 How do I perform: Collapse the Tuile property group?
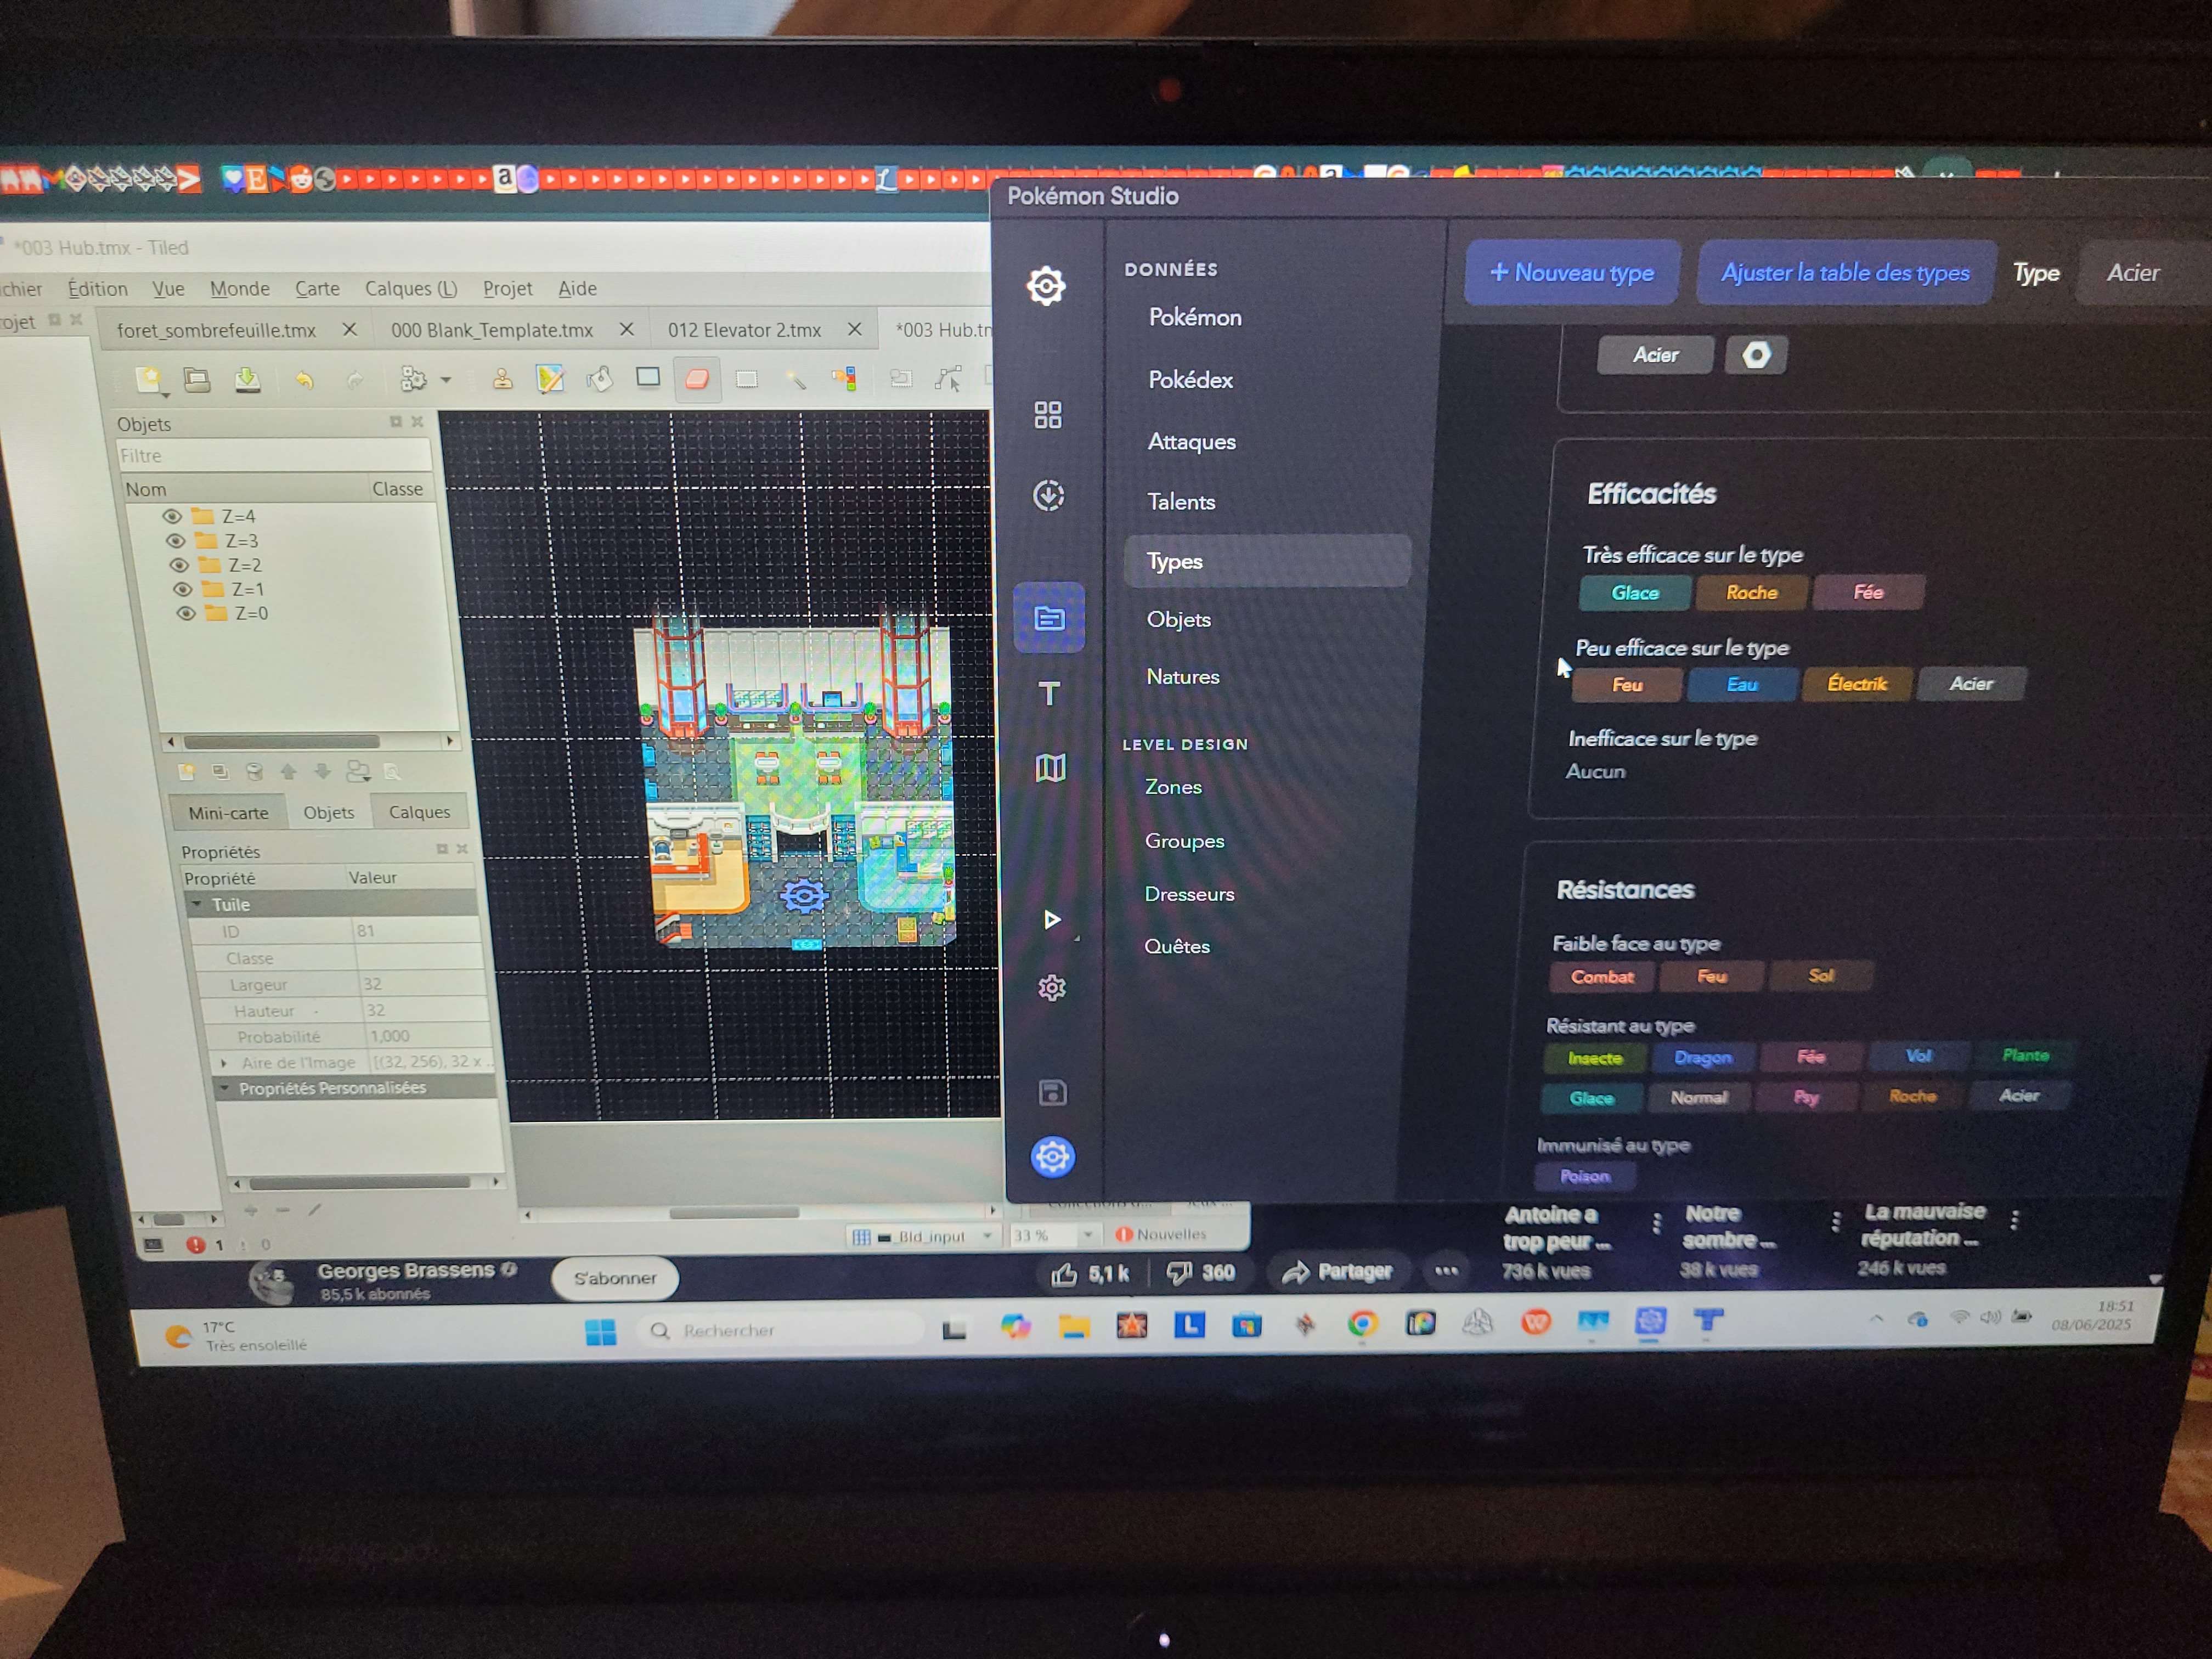click(197, 904)
